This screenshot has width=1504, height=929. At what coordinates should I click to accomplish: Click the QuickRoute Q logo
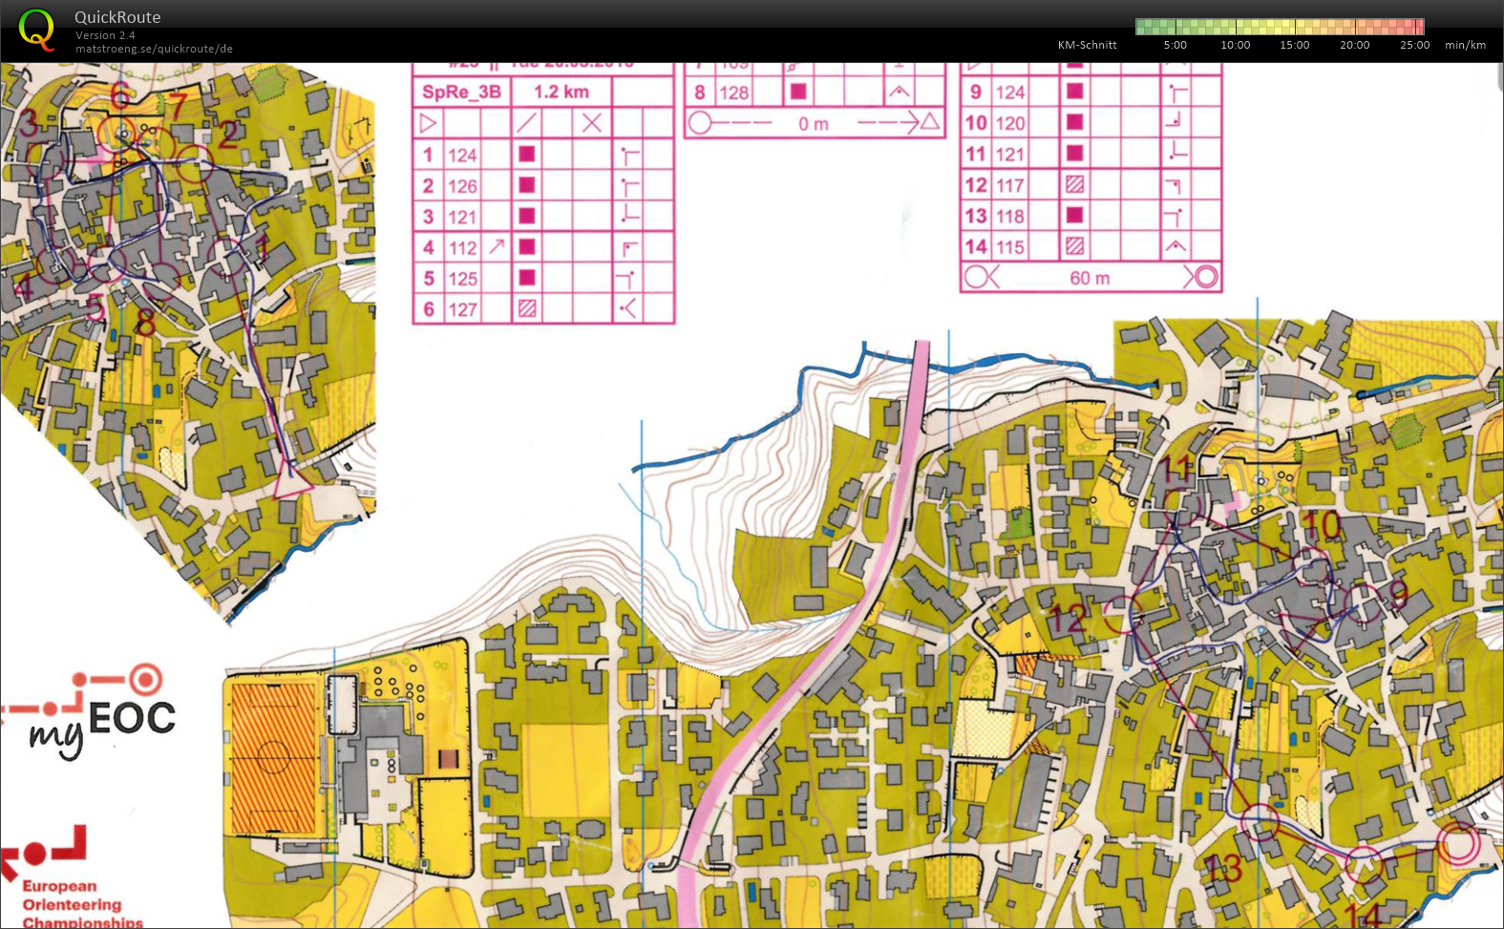pyautogui.click(x=37, y=30)
